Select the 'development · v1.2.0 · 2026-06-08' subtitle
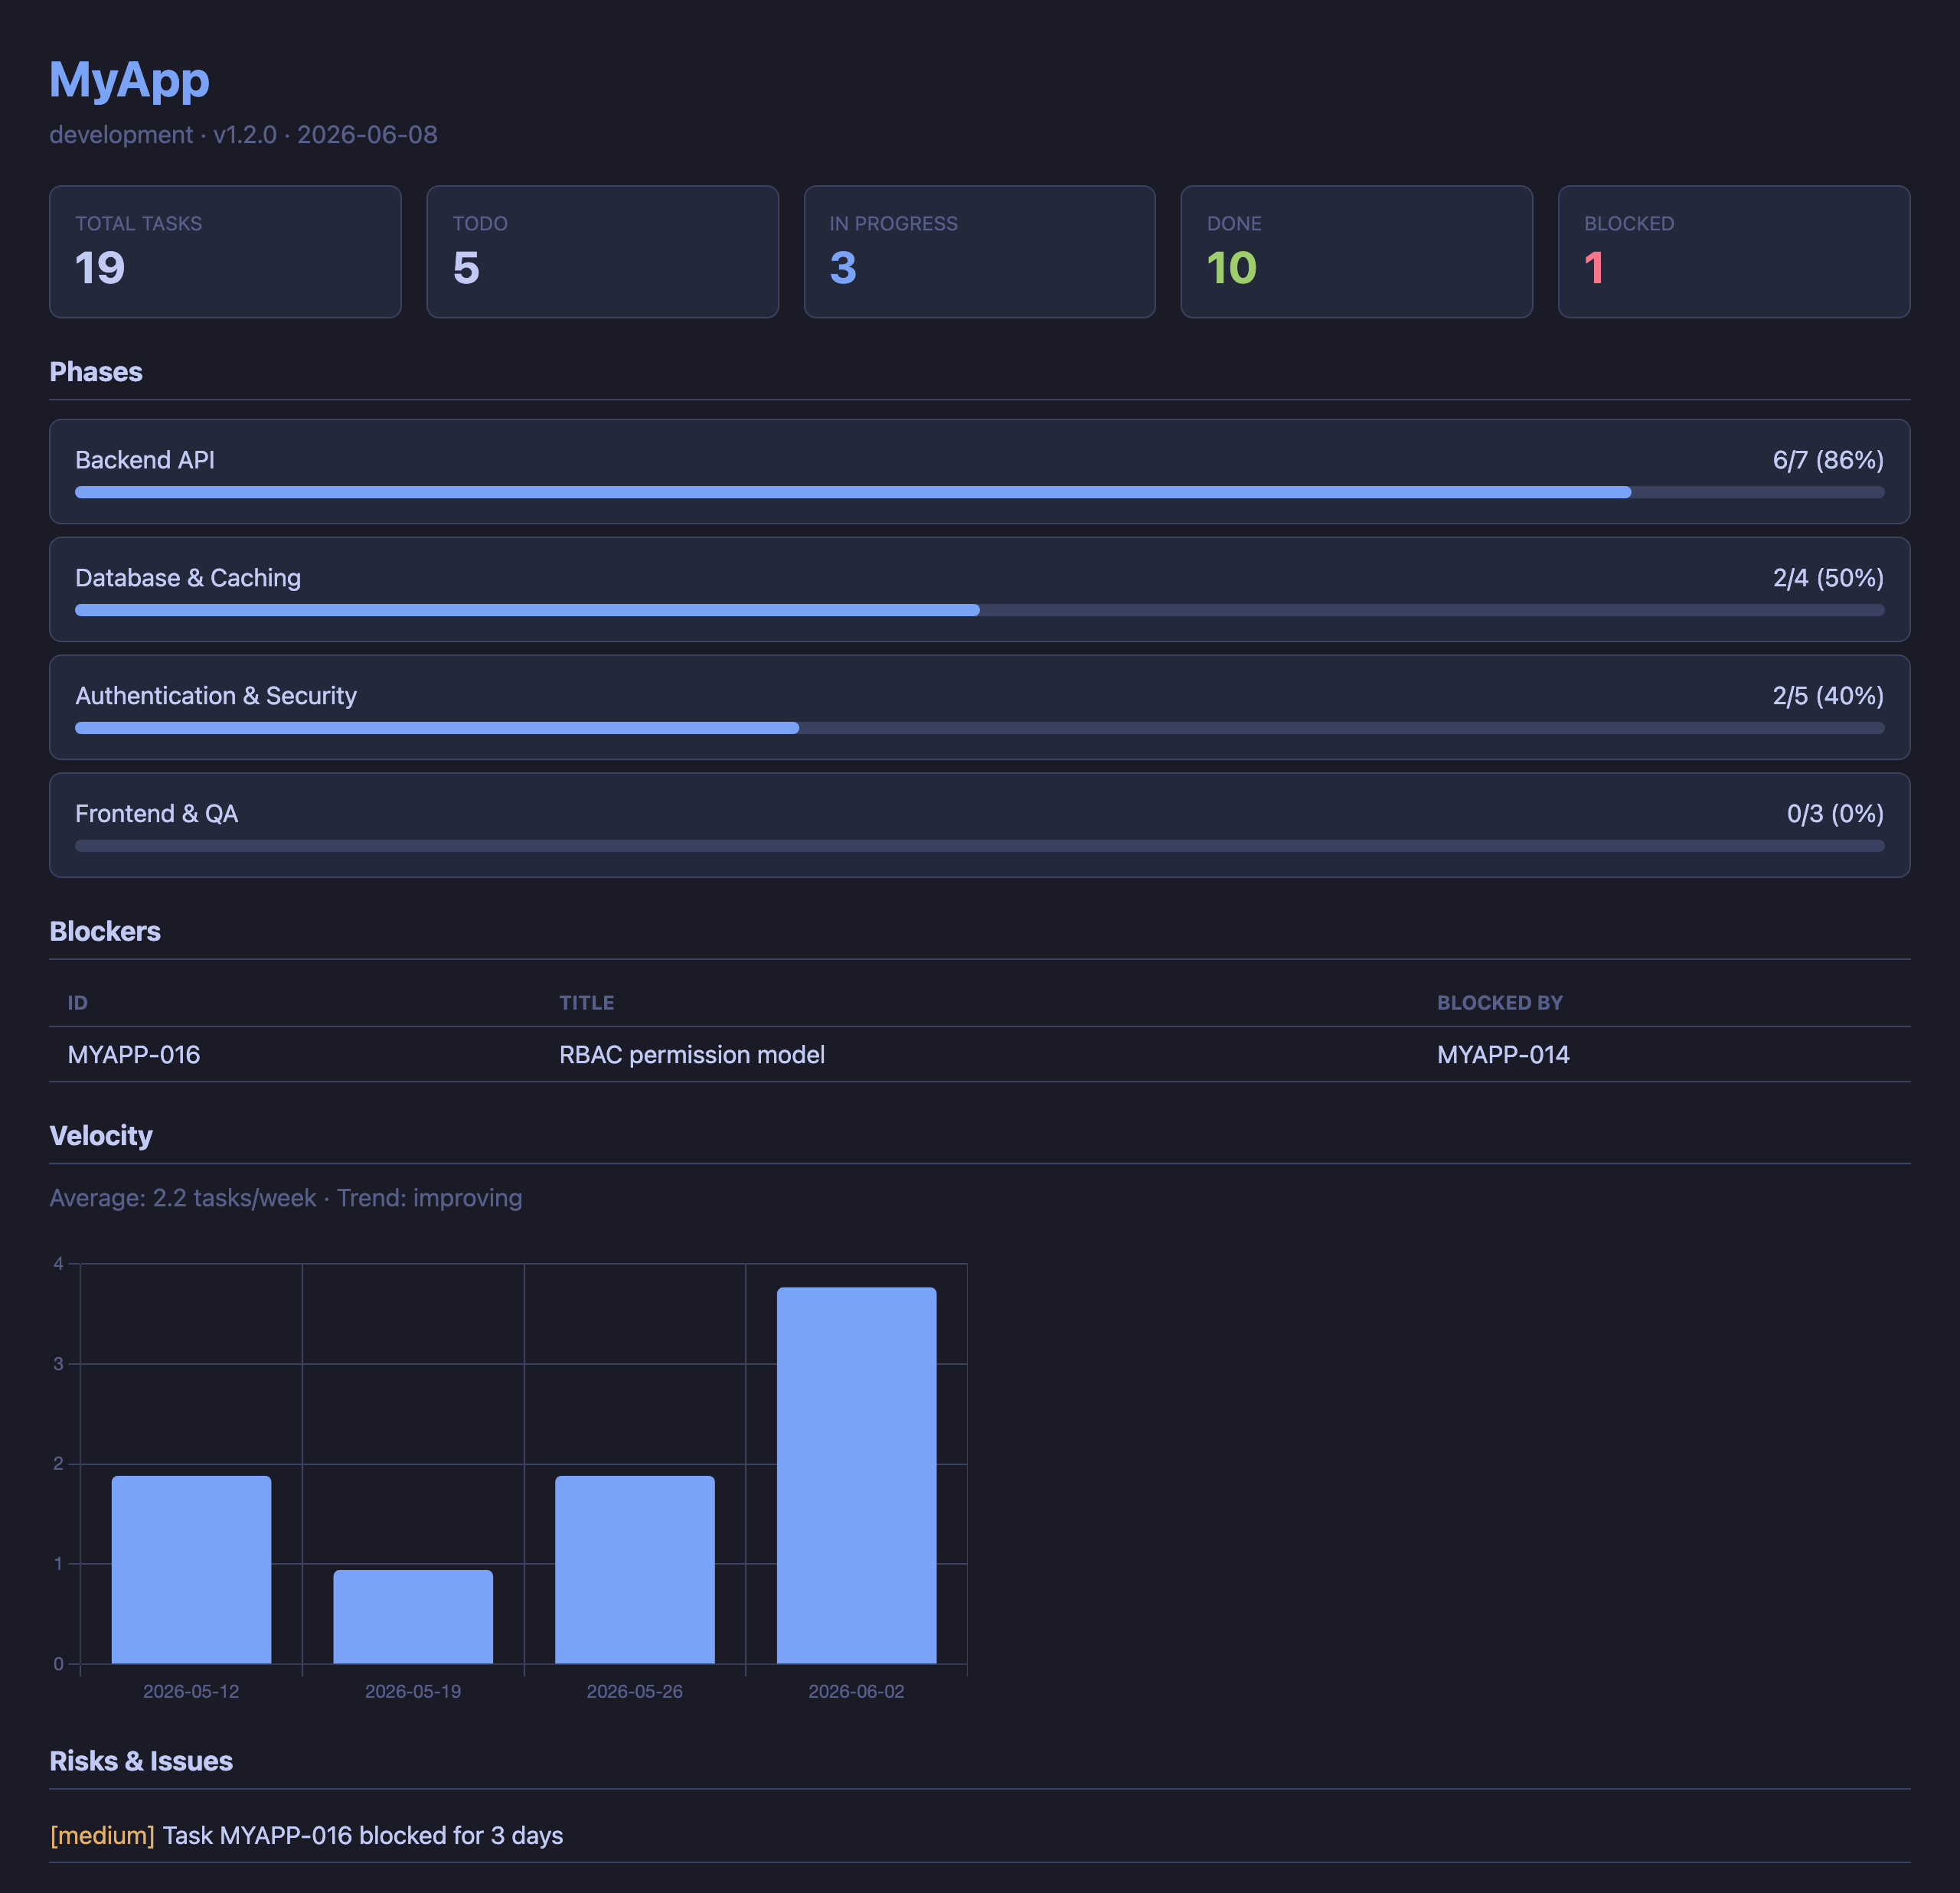This screenshot has width=1960, height=1893. point(243,134)
